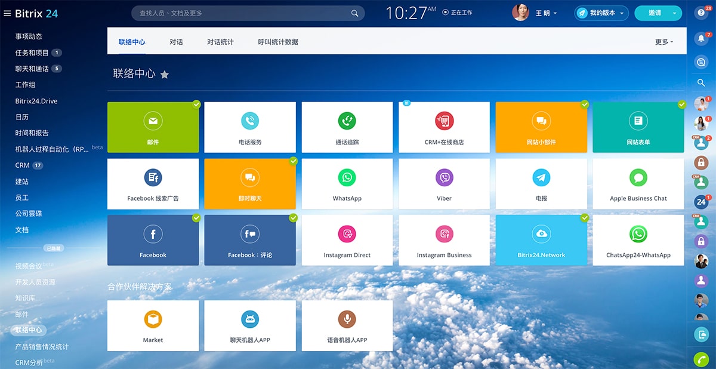The height and width of the screenshot is (369, 716).
Task: Open 建站 in the left menu
Action: pyautogui.click(x=21, y=182)
